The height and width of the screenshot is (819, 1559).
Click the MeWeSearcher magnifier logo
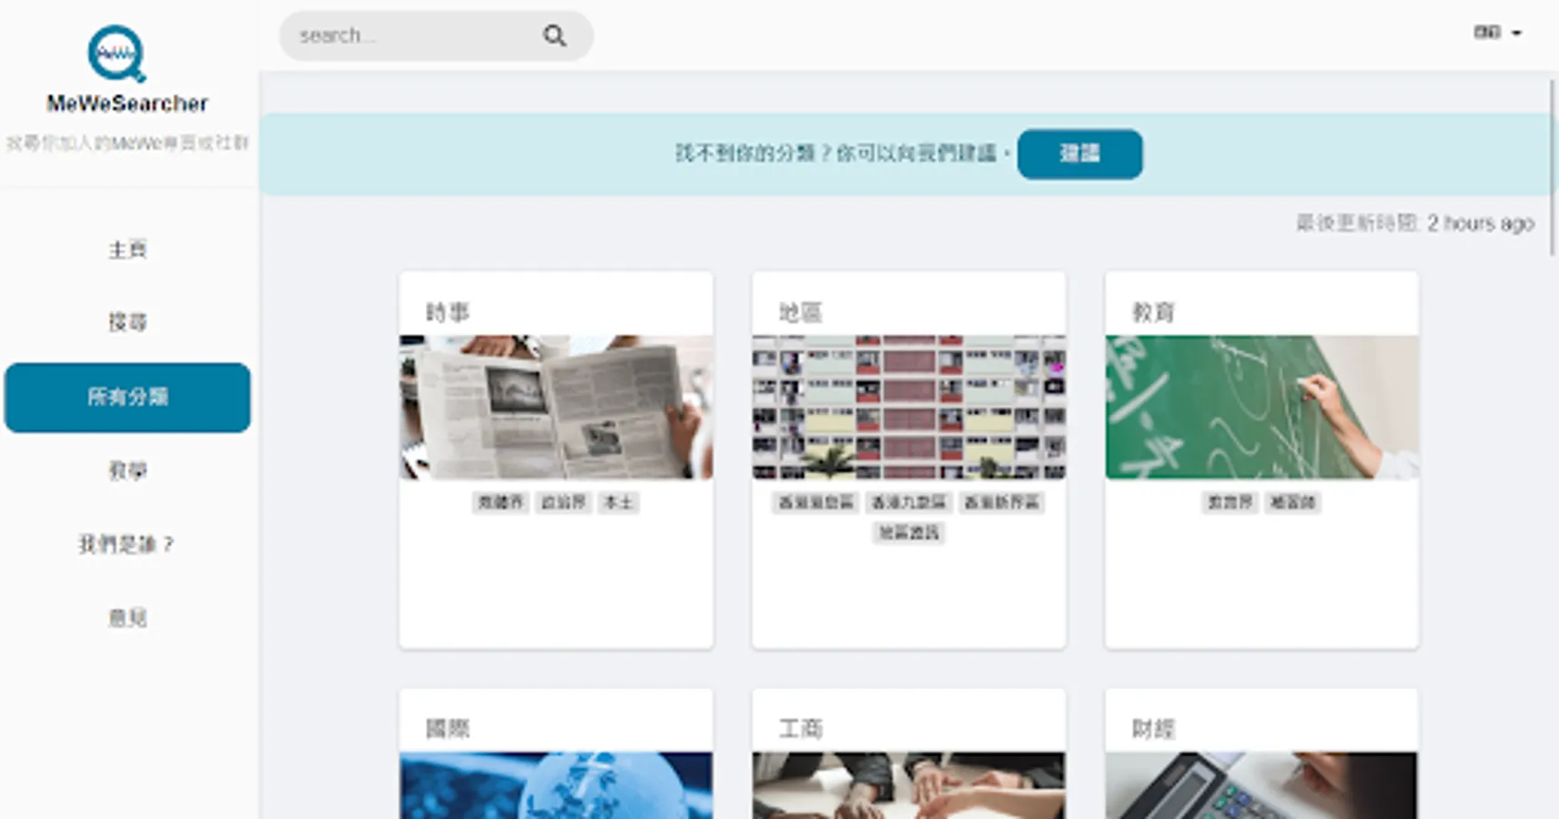pyautogui.click(x=116, y=54)
